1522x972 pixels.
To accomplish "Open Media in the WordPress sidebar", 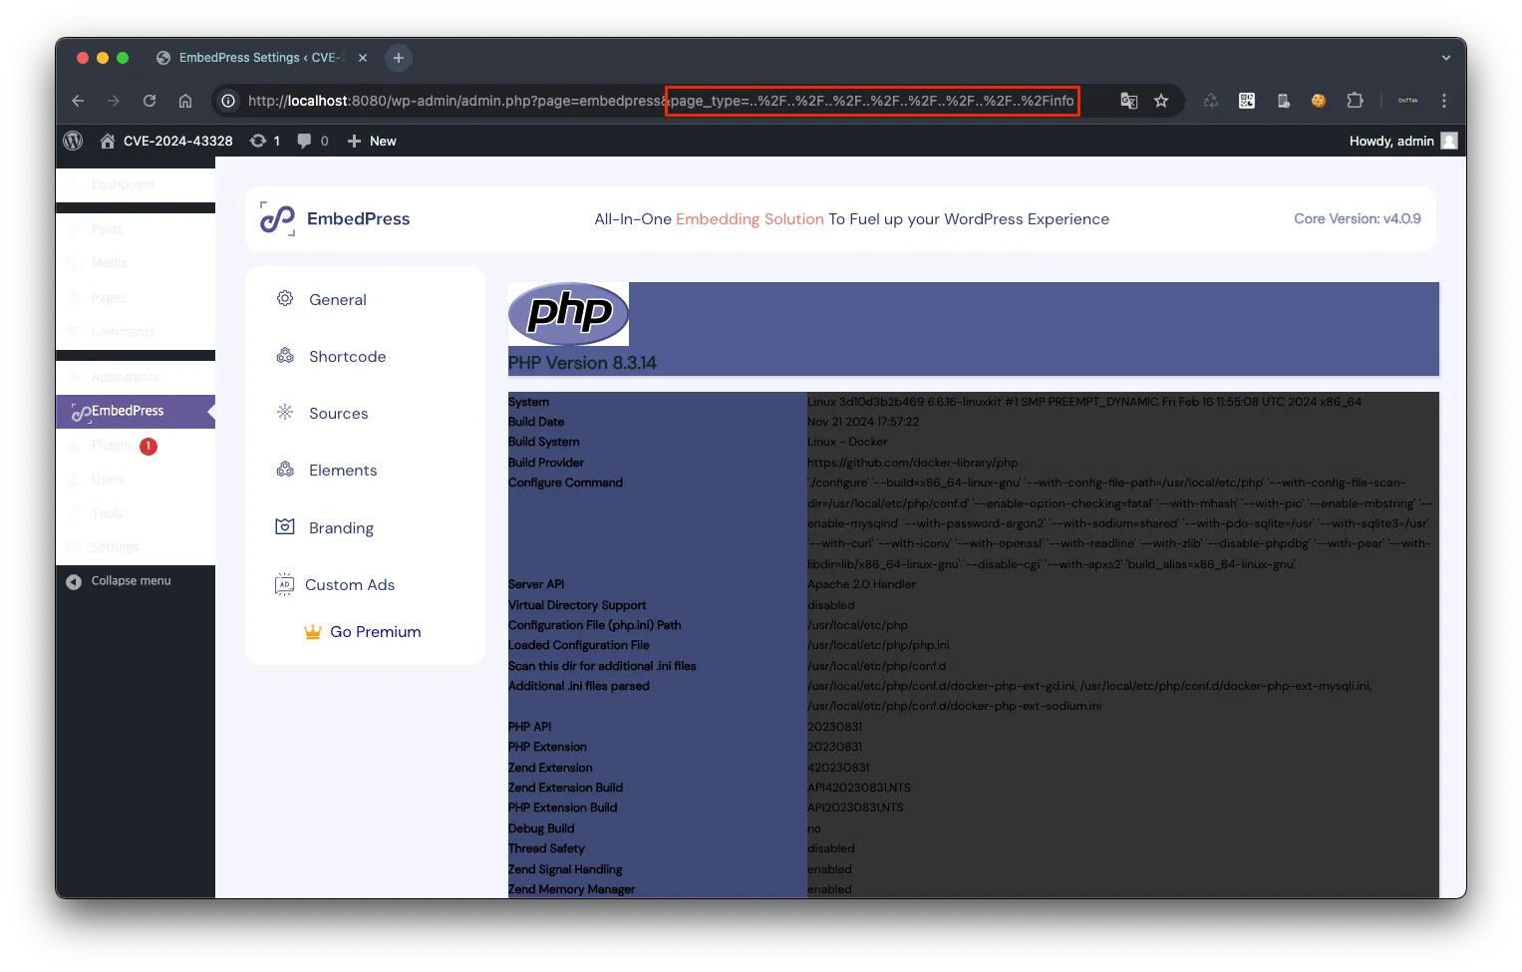I will tap(136, 263).
